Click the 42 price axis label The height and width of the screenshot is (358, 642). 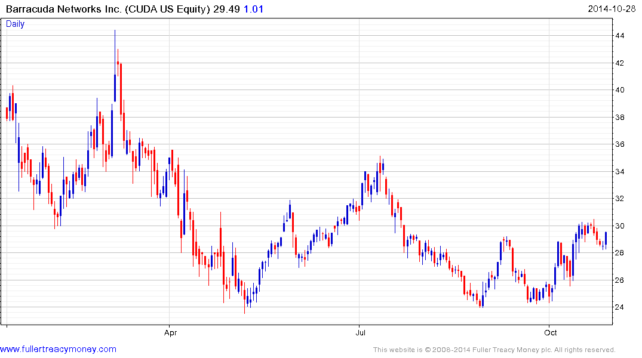pyautogui.click(x=620, y=63)
